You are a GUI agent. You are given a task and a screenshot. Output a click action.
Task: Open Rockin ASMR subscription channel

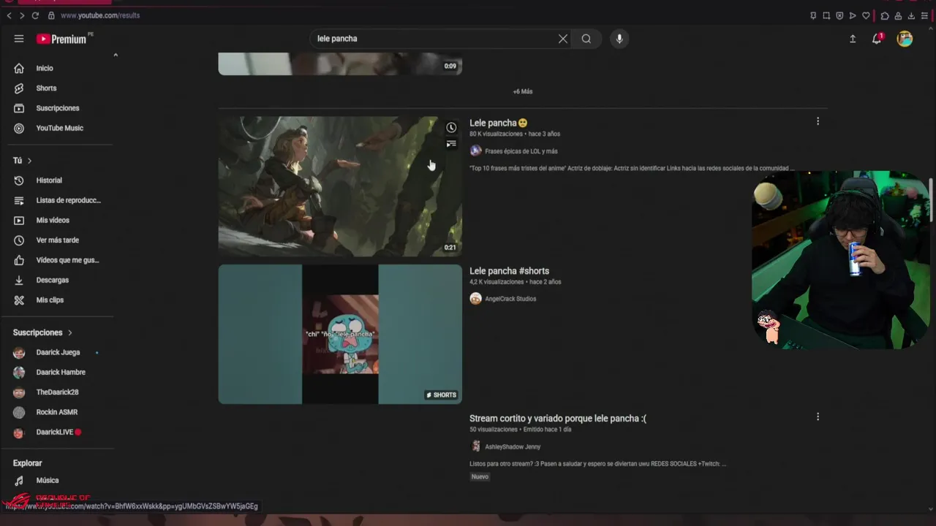coord(58,412)
